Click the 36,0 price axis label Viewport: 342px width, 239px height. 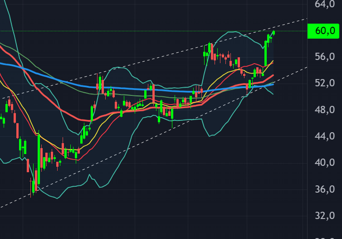[x=325, y=189]
